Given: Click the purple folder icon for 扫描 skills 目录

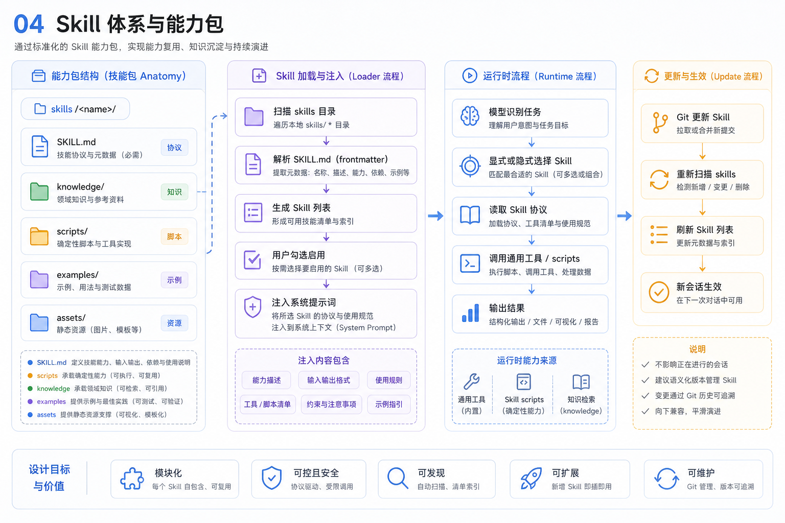Looking at the screenshot, I should coord(254,116).
